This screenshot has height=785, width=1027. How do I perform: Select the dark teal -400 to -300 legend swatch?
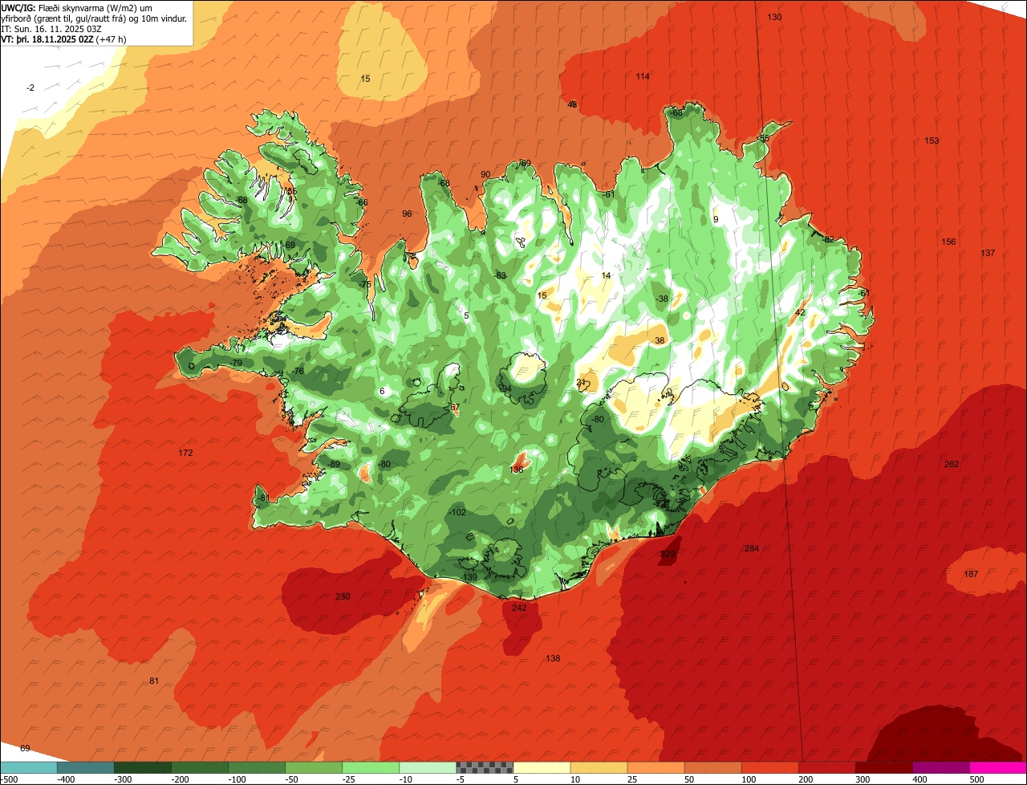pyautogui.click(x=86, y=767)
